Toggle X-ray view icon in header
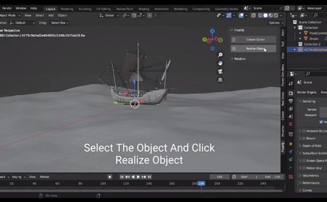 (253, 15)
